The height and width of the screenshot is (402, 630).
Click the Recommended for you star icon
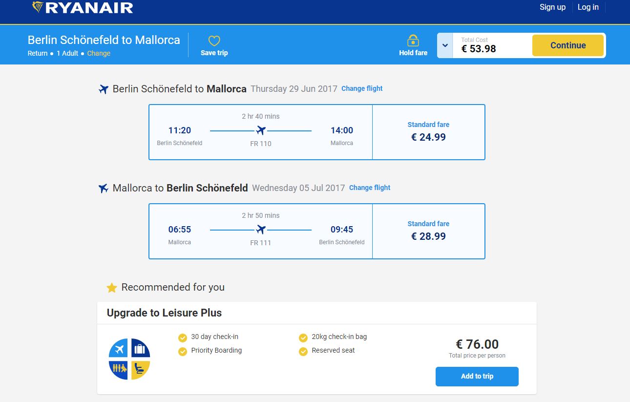coord(112,288)
